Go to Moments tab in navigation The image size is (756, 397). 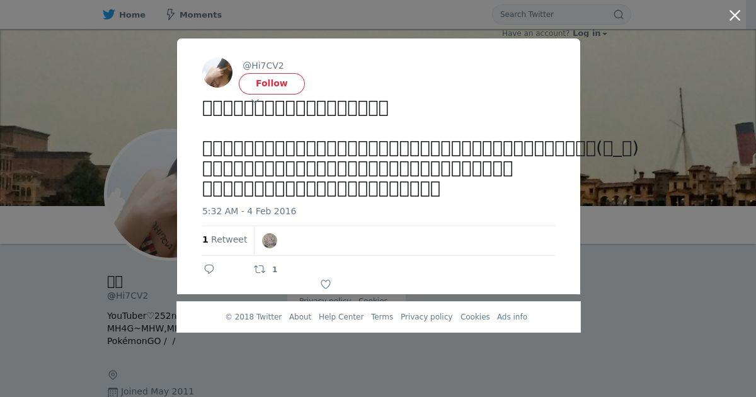[x=193, y=14]
